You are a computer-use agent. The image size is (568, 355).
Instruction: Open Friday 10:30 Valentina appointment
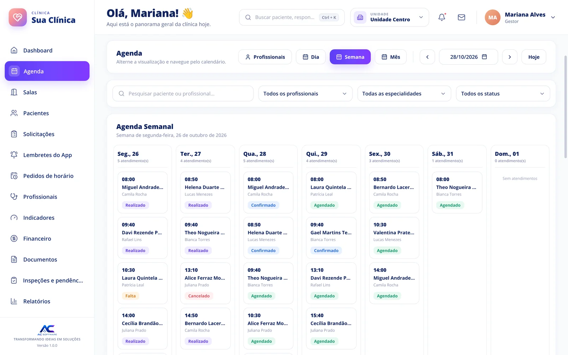pyautogui.click(x=394, y=238)
